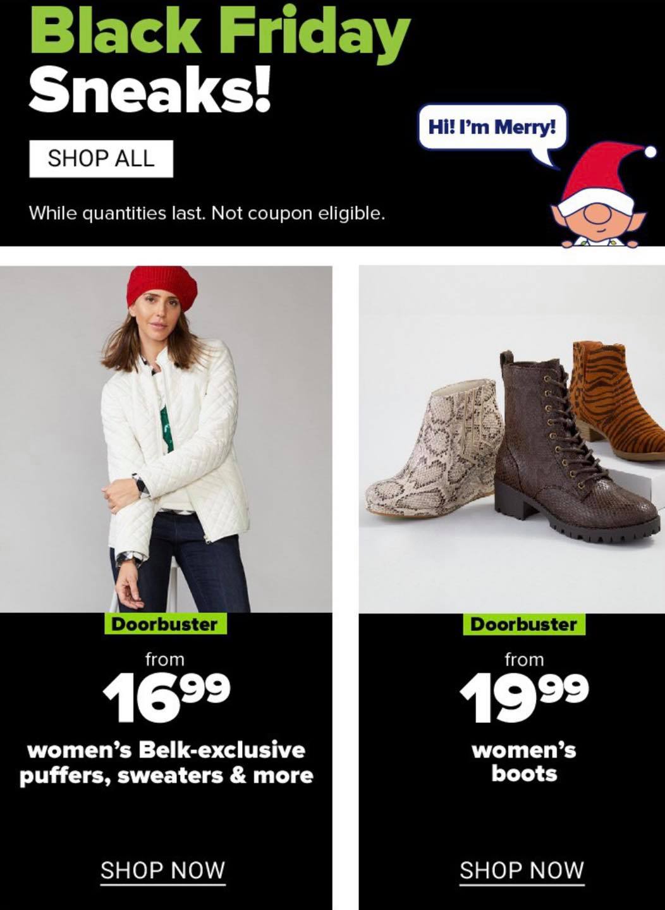Screen dimensions: 665x910
Task: Open the women's boots product photo
Action: (x=512, y=439)
